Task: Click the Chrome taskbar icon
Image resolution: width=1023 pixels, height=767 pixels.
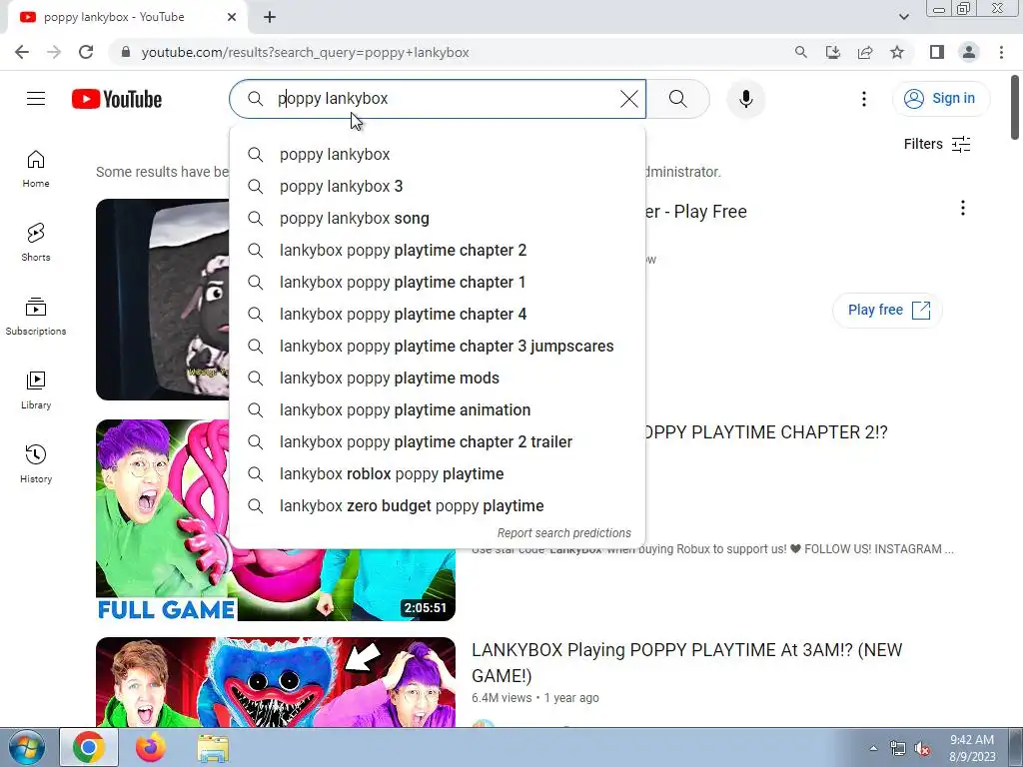Action: pos(89,747)
